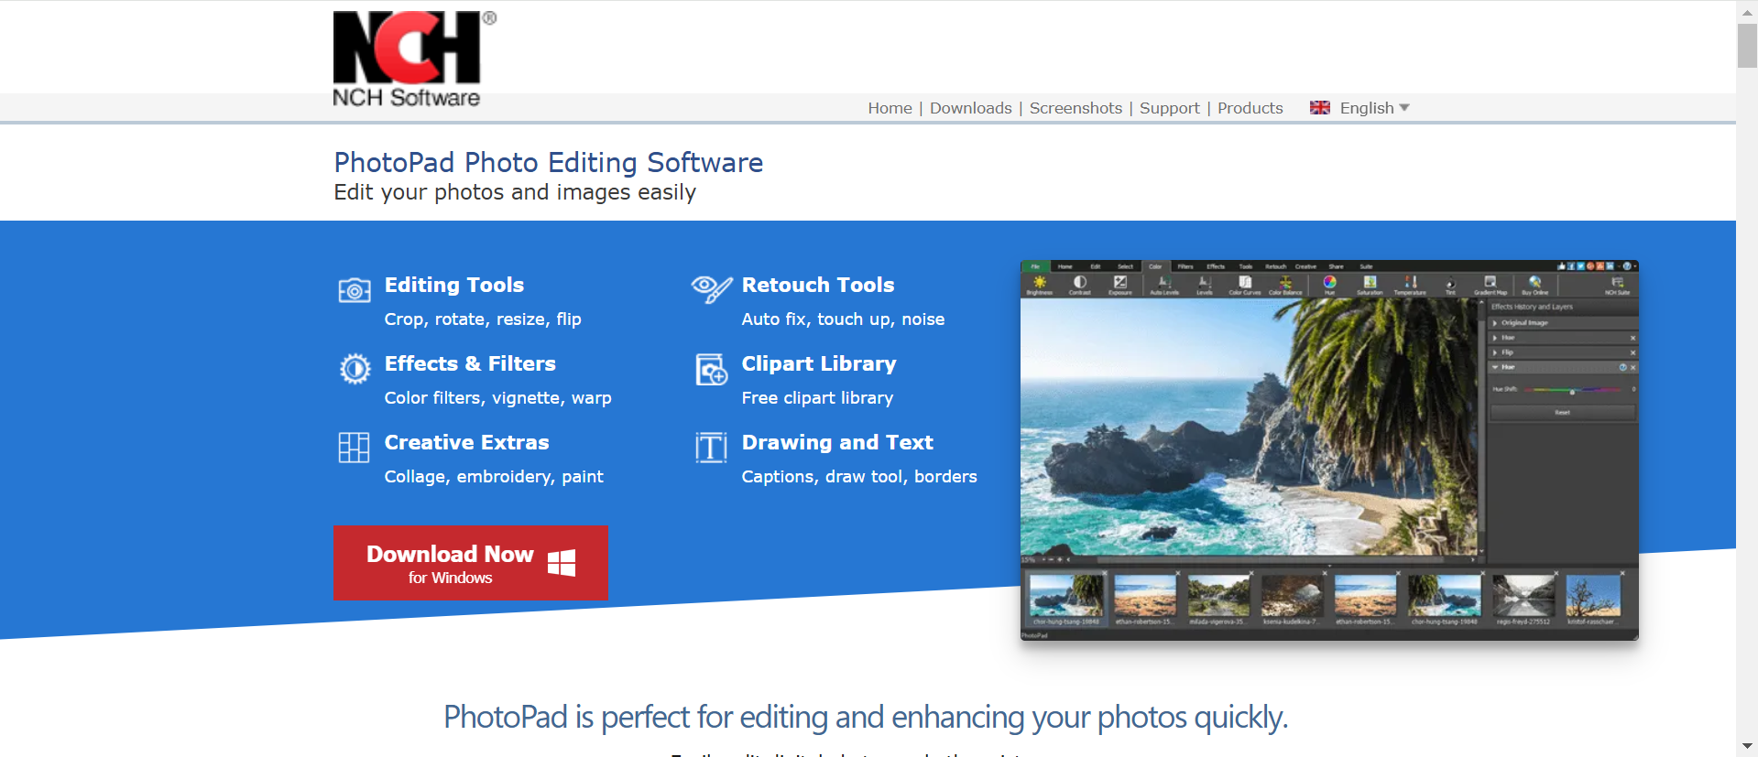The width and height of the screenshot is (1758, 757).
Task: Click the vertical scrollbar thumb
Action: pyautogui.click(x=1747, y=46)
